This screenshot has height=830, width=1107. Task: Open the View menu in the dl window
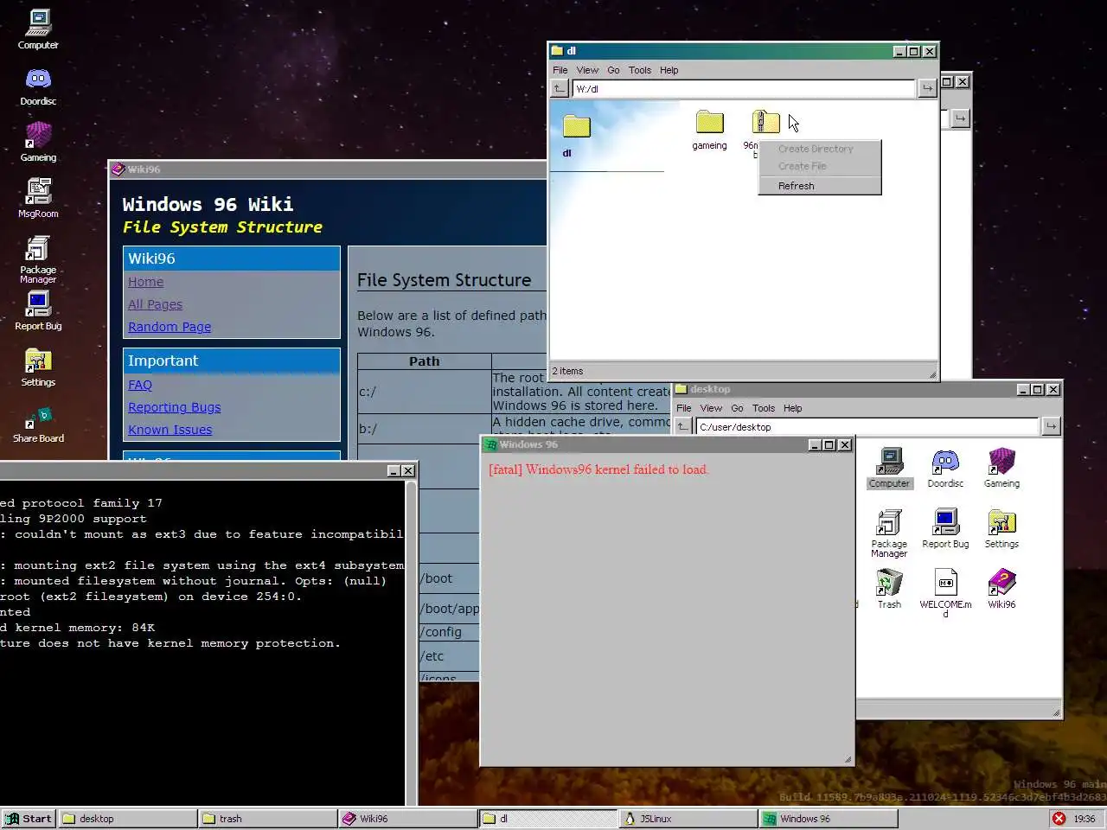pyautogui.click(x=587, y=70)
